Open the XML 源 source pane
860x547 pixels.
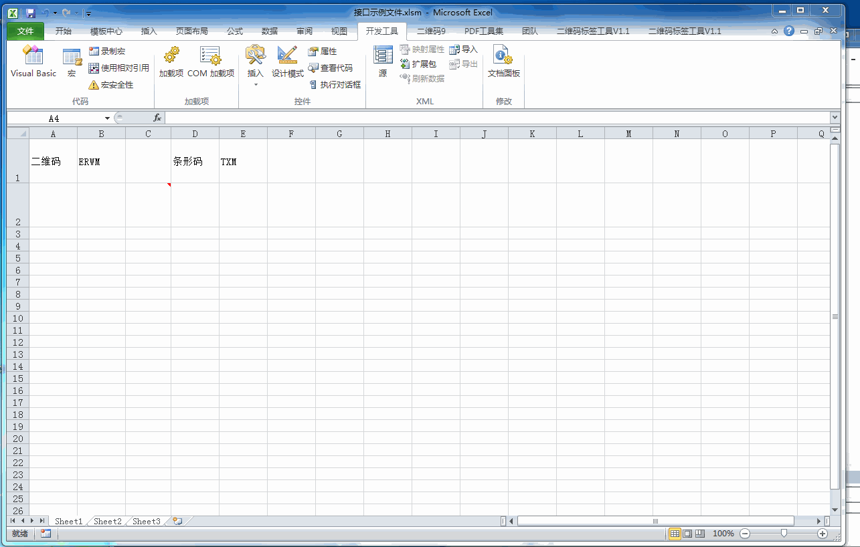[x=383, y=62]
